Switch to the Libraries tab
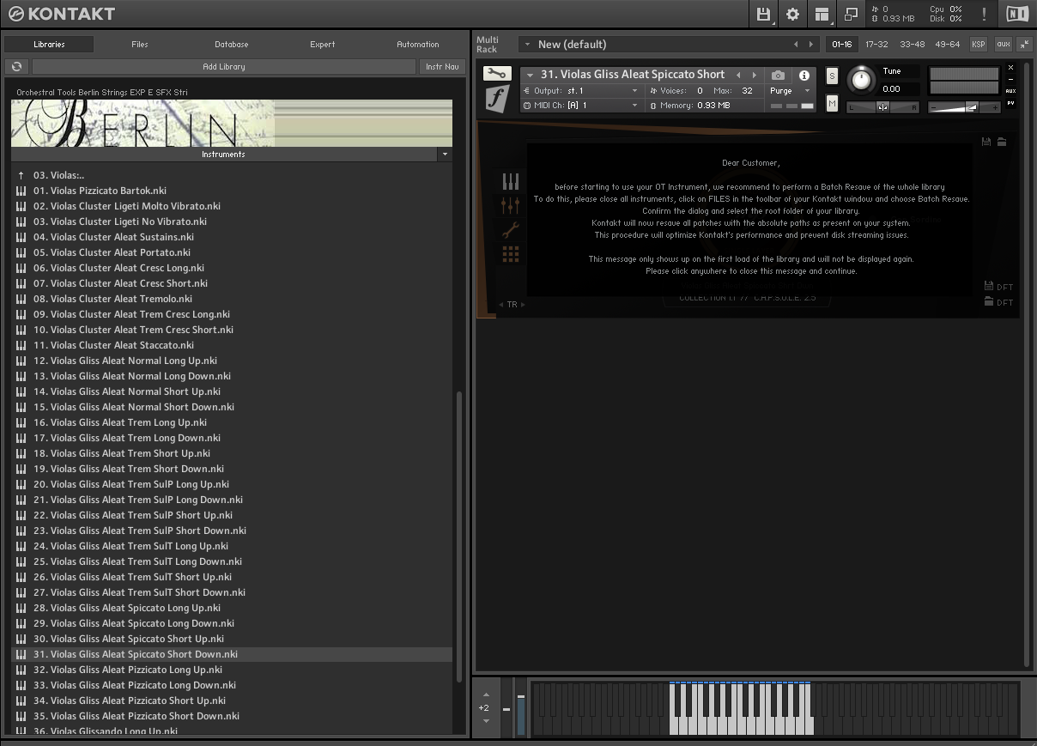The width and height of the screenshot is (1037, 746). (x=49, y=45)
